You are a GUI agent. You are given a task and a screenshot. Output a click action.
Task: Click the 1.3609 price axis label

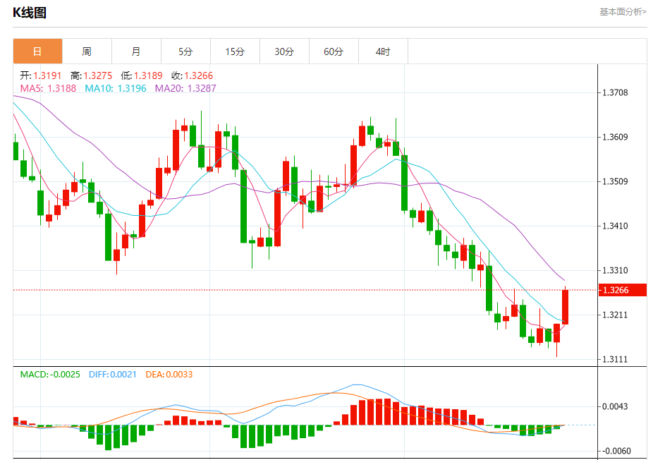615,137
